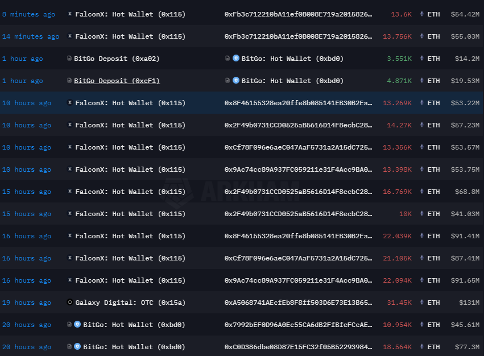
Task: Click the $87.41M USD value
Action: point(465,258)
